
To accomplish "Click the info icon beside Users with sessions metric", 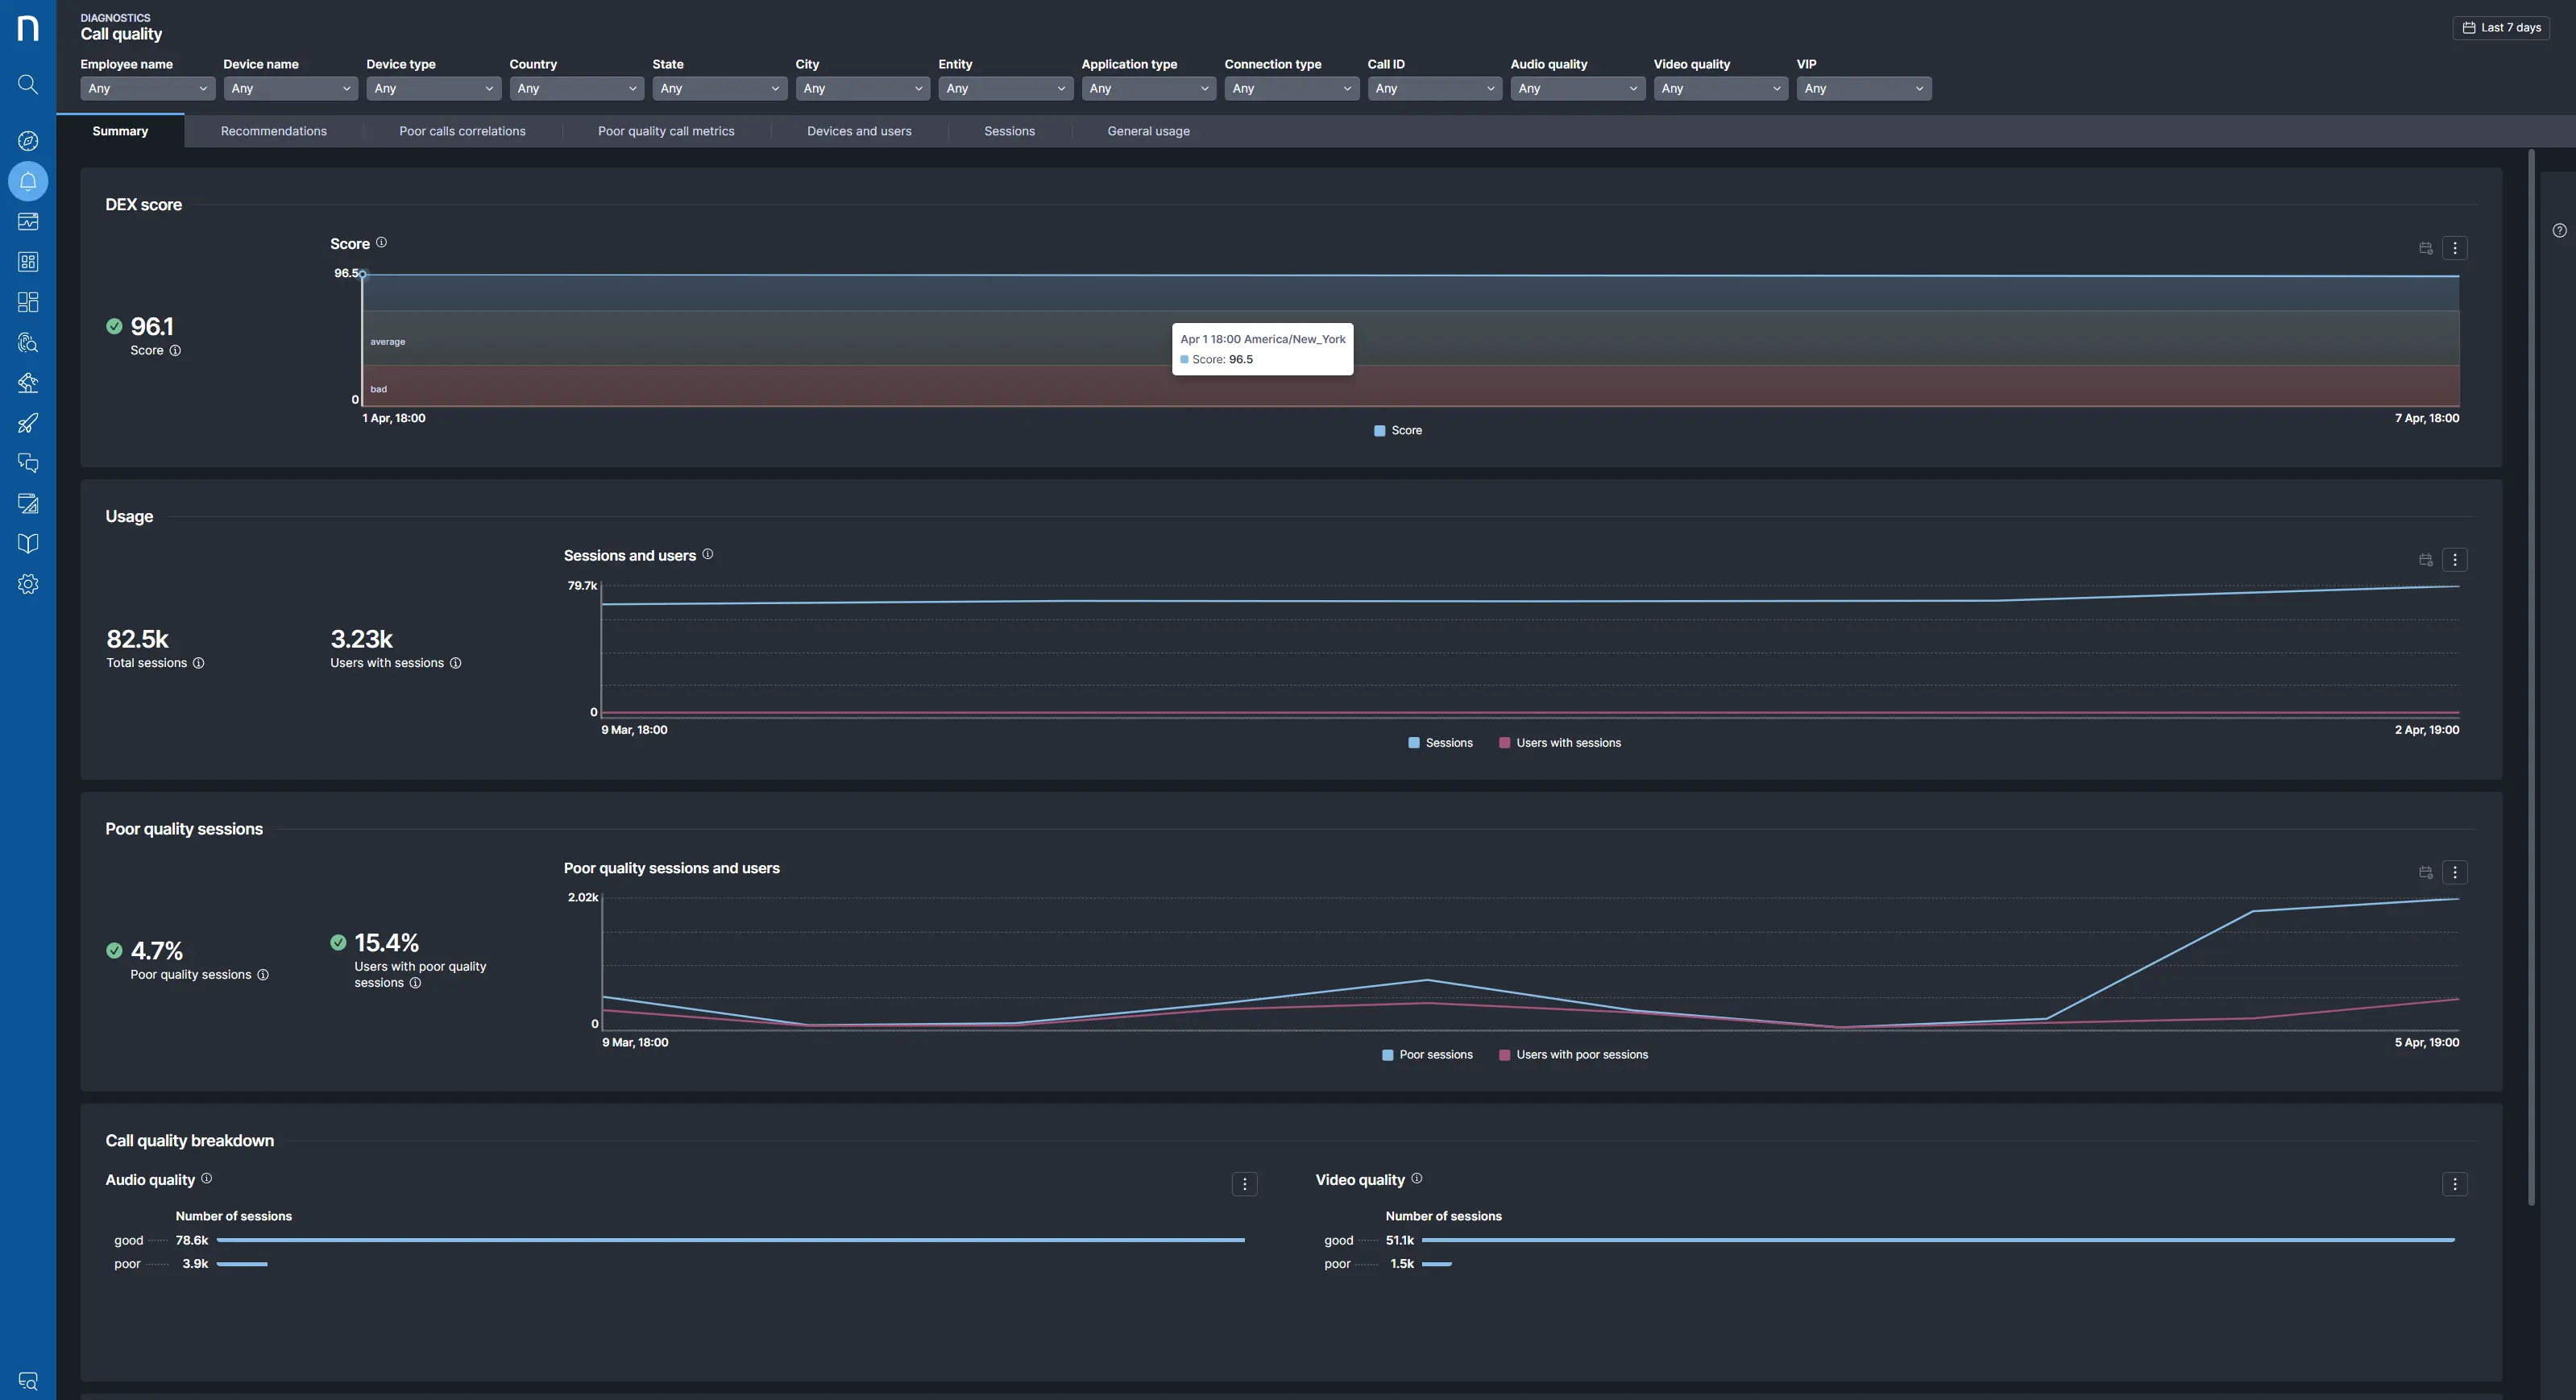I will [455, 664].
